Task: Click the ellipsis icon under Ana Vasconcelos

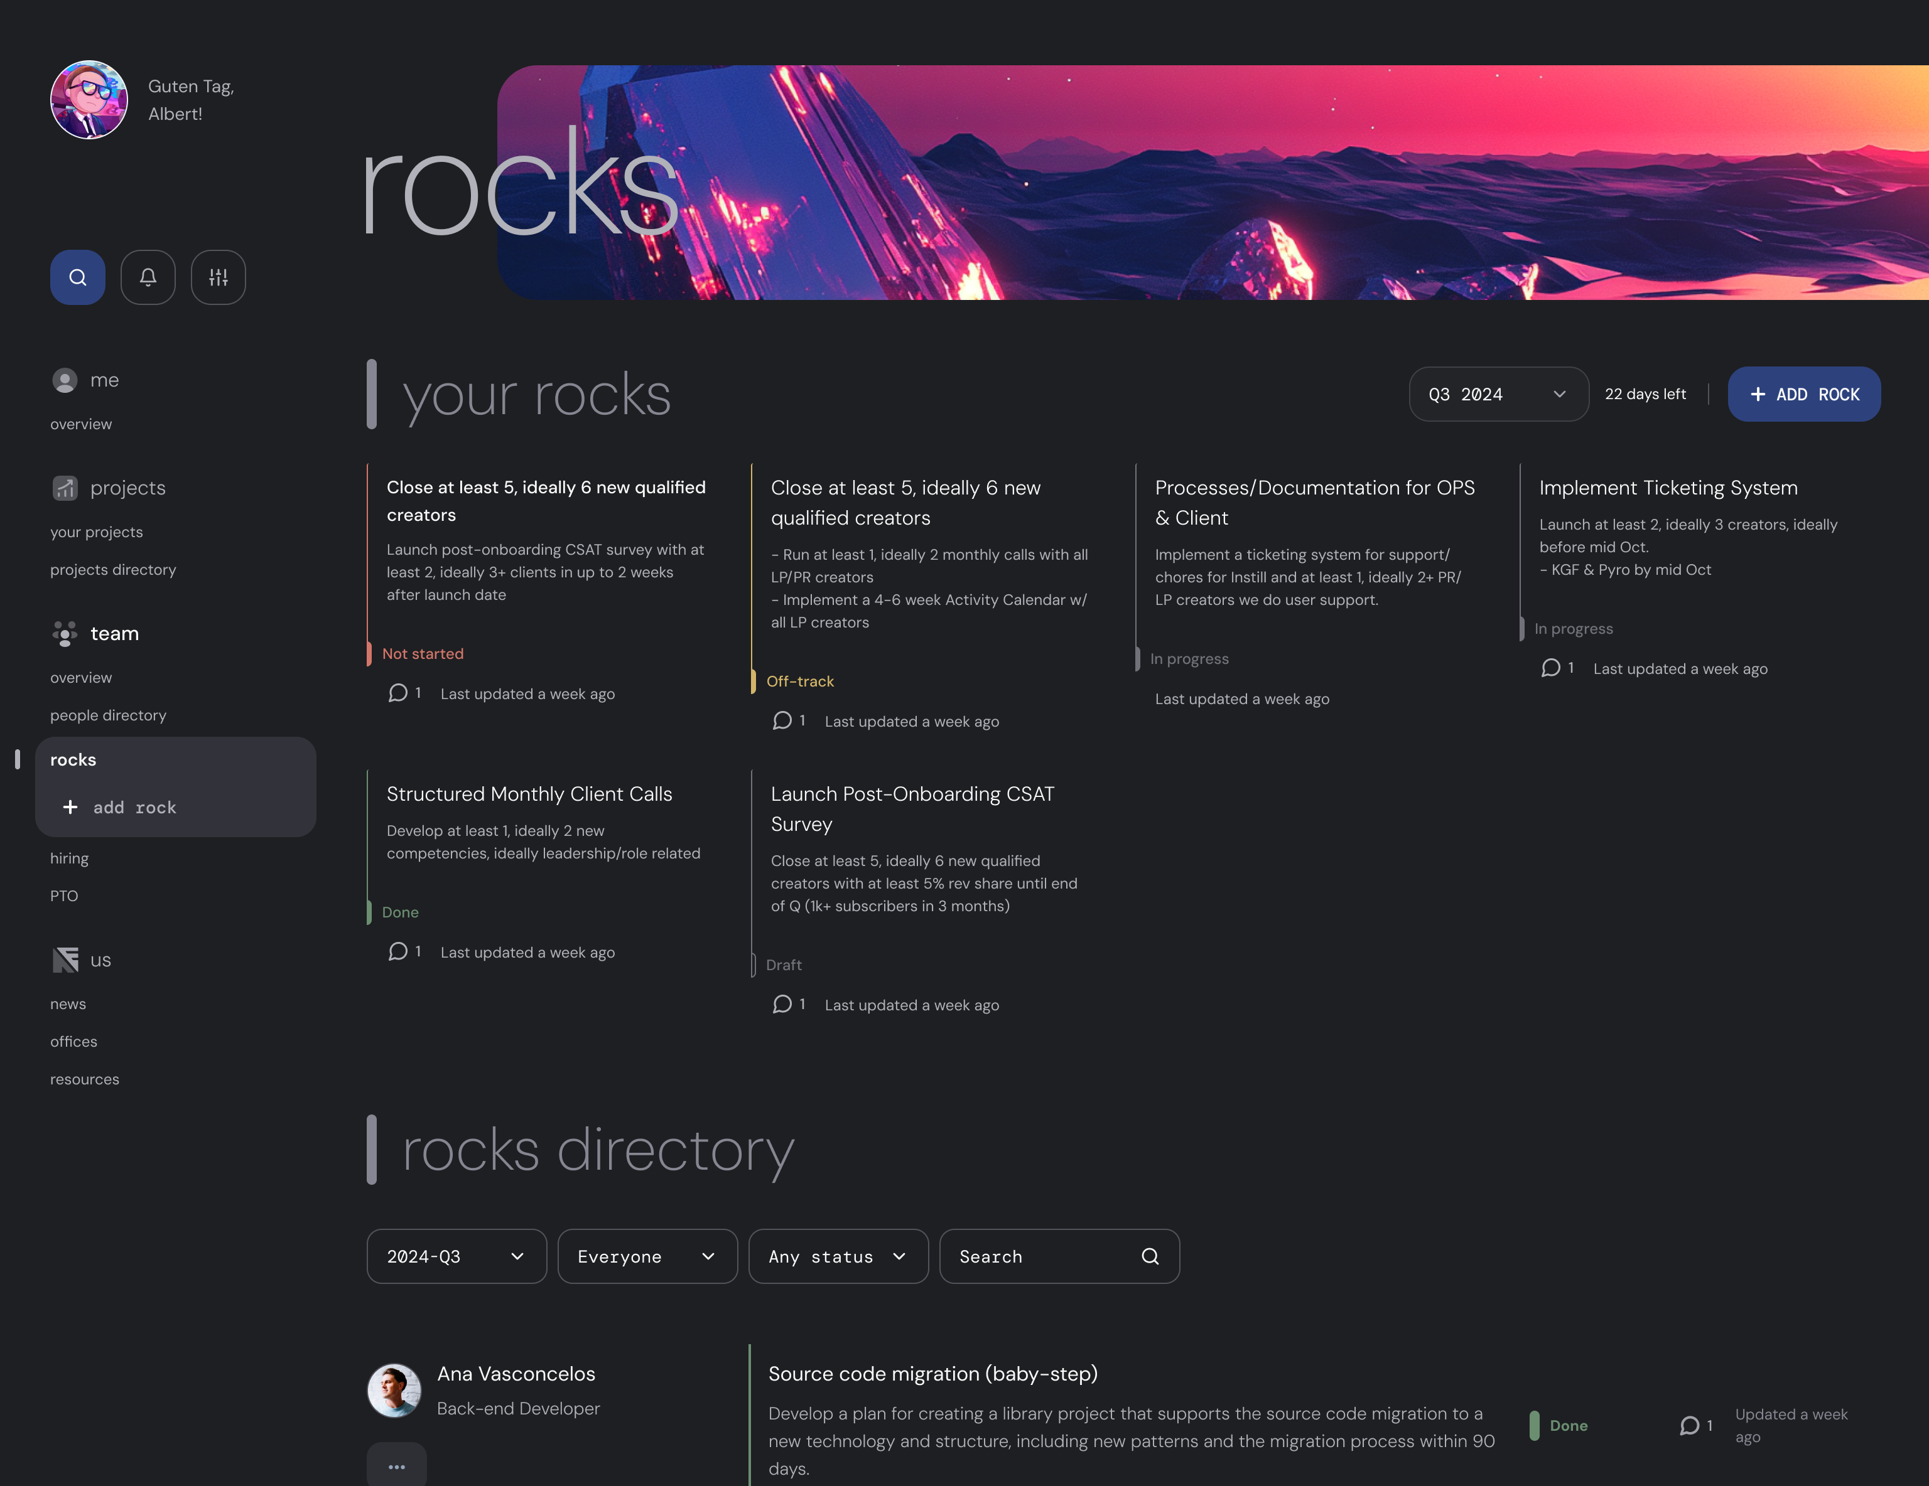Action: [397, 1466]
